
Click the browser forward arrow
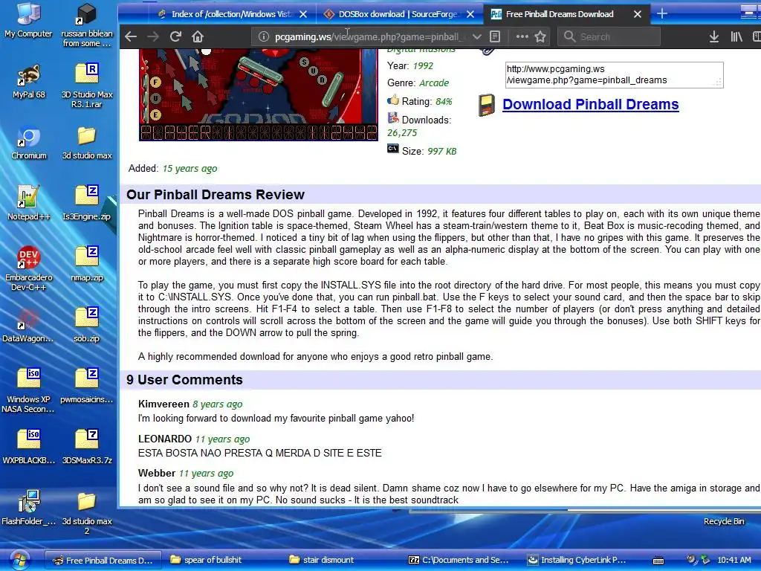tap(153, 37)
